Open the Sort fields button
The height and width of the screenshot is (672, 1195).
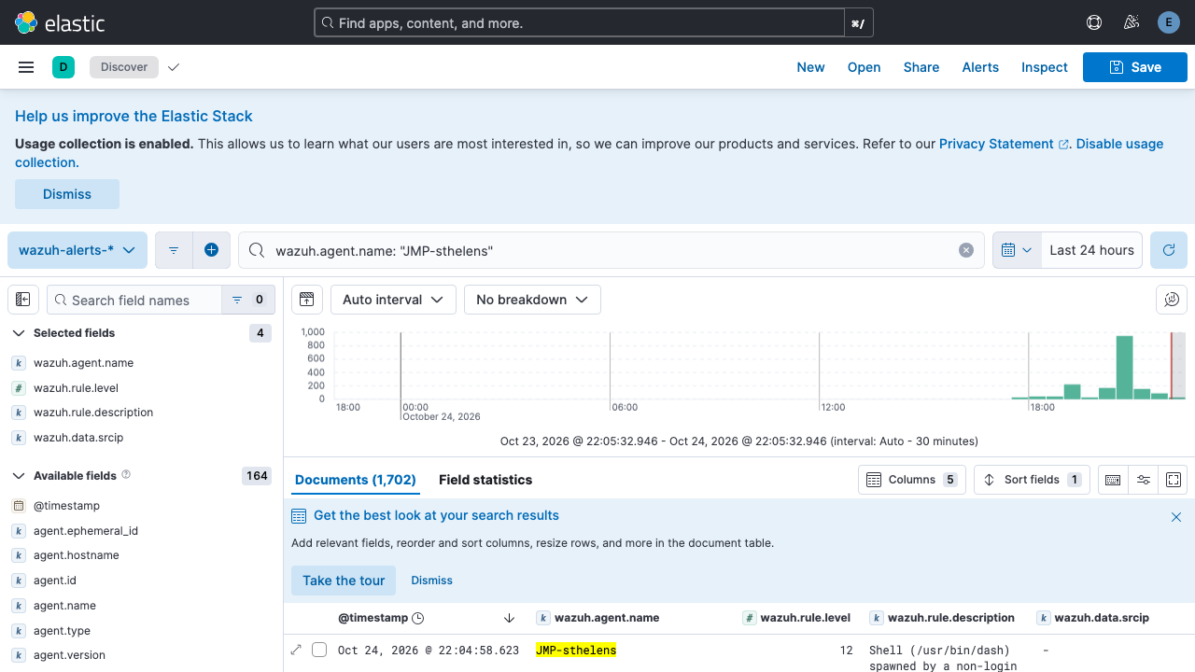[1032, 480]
